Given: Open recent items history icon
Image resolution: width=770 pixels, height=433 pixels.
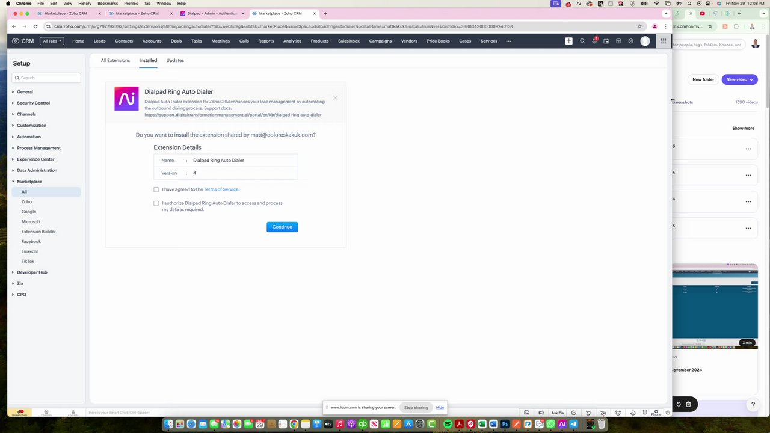Looking at the screenshot, I should 633,413.
